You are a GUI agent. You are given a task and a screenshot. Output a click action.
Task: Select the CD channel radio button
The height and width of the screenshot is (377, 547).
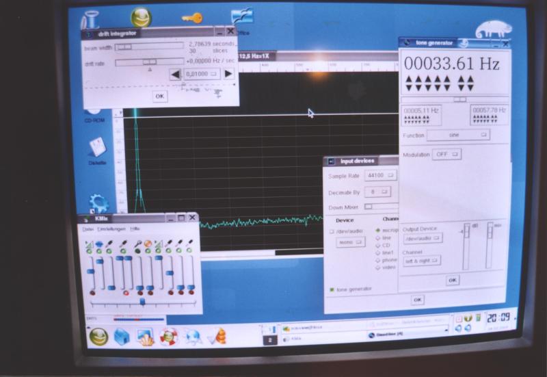[377, 245]
